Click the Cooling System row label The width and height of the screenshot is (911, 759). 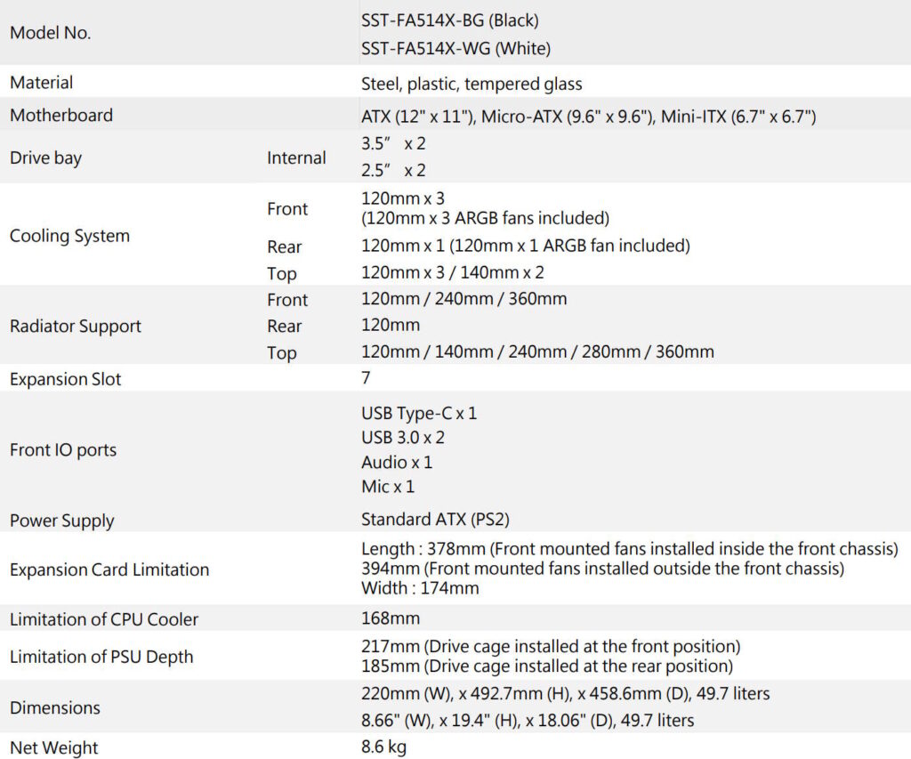[x=69, y=236]
